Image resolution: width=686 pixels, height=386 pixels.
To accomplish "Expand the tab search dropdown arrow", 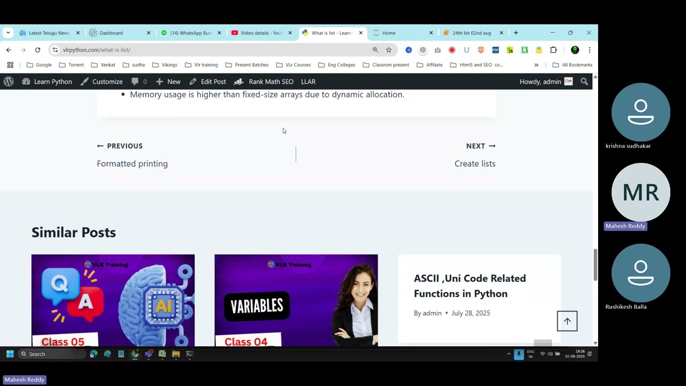I will point(8,33).
